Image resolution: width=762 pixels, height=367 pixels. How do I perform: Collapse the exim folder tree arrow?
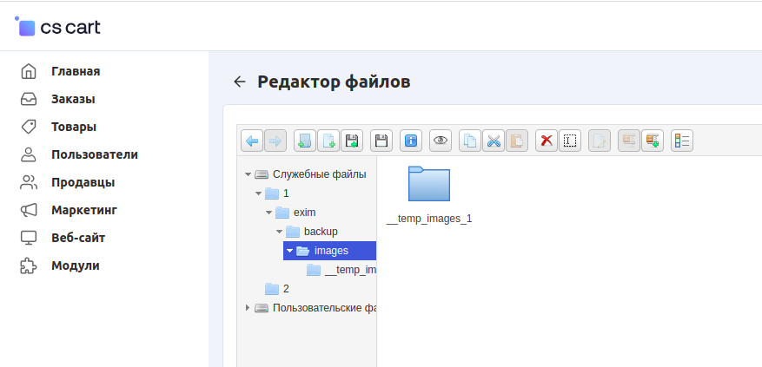point(268,213)
